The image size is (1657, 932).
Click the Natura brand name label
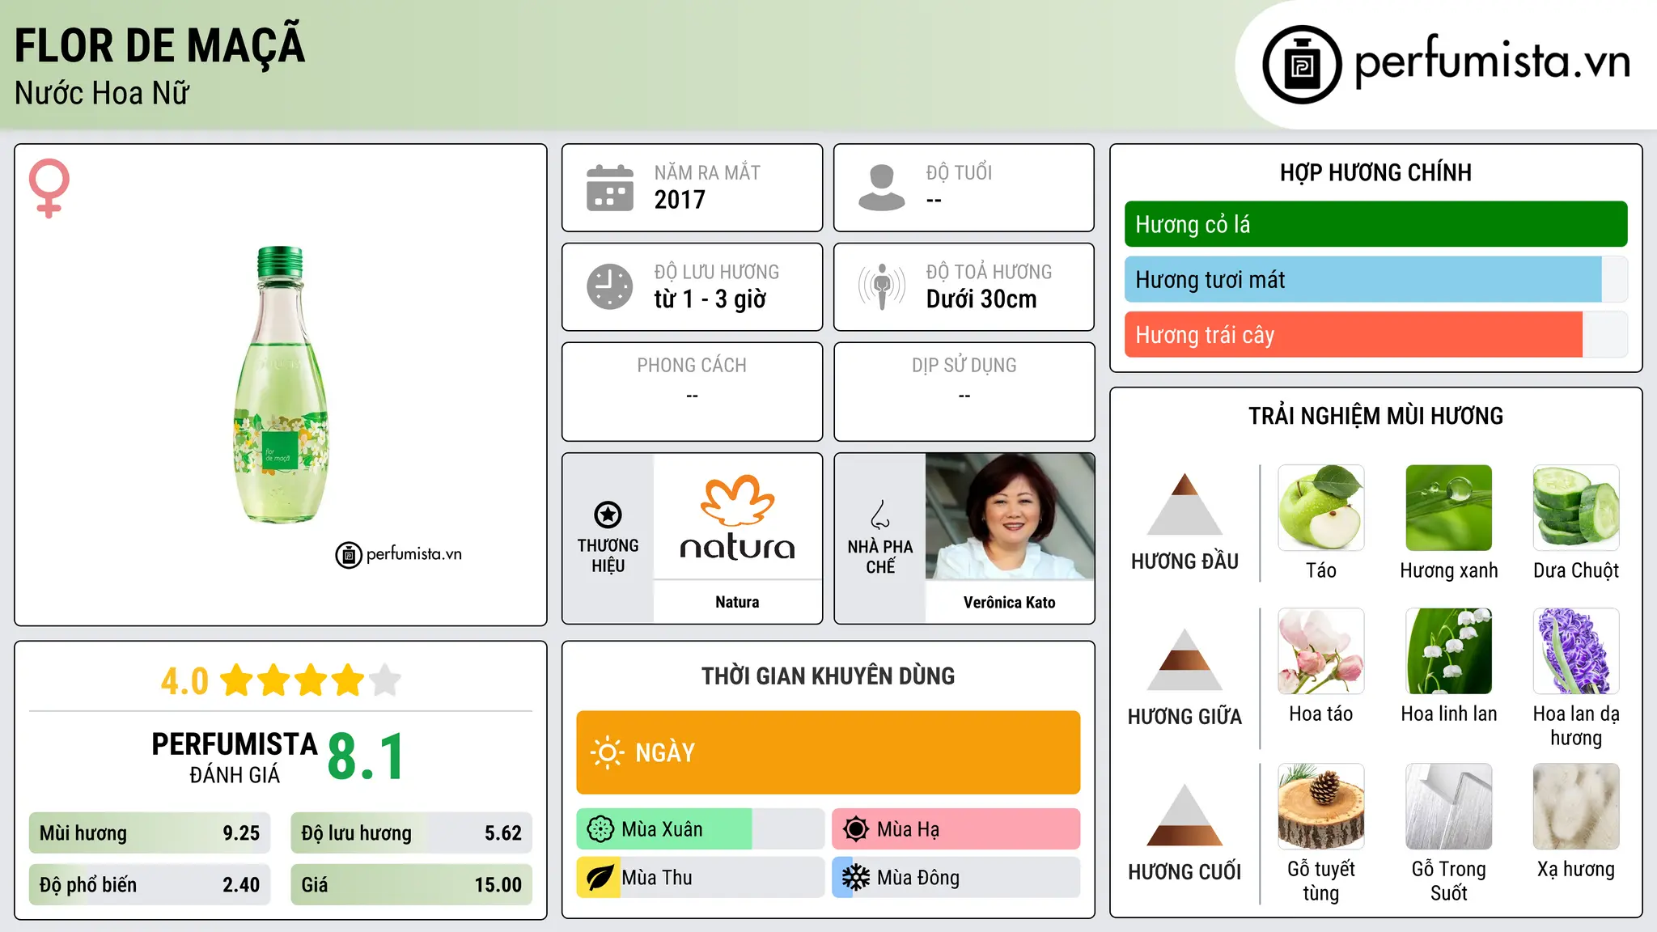(737, 602)
